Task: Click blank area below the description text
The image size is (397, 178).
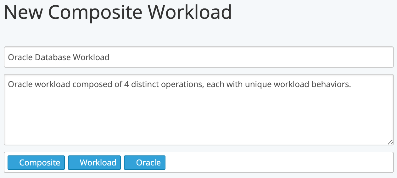Action: (x=198, y=119)
